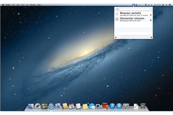173x115 pixels.
Task: Click the Time Machine clock menu bar icon
Action: pyautogui.click(x=140, y=5)
